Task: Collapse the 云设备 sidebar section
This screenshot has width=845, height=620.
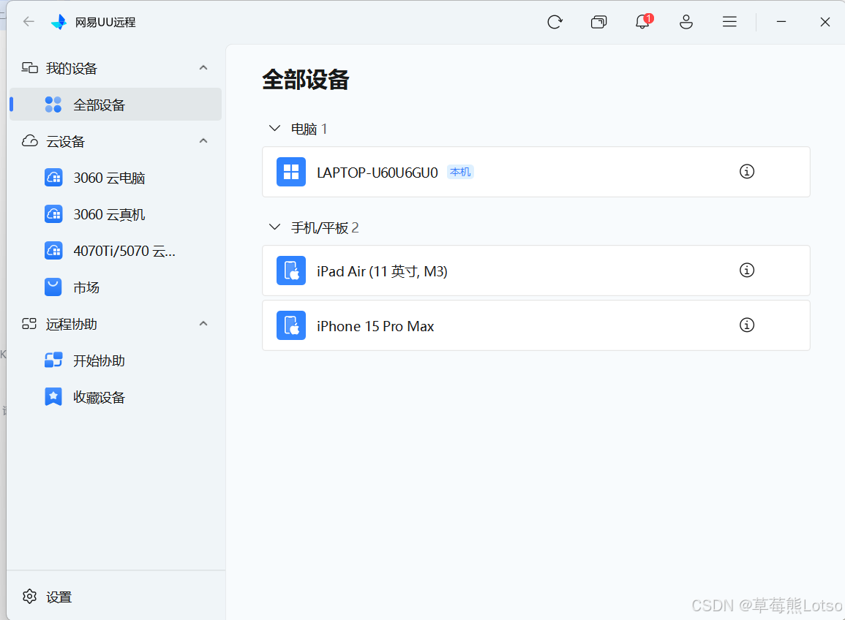Action: click(203, 141)
